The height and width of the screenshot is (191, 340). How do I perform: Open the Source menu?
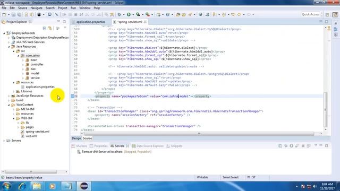(22, 8)
